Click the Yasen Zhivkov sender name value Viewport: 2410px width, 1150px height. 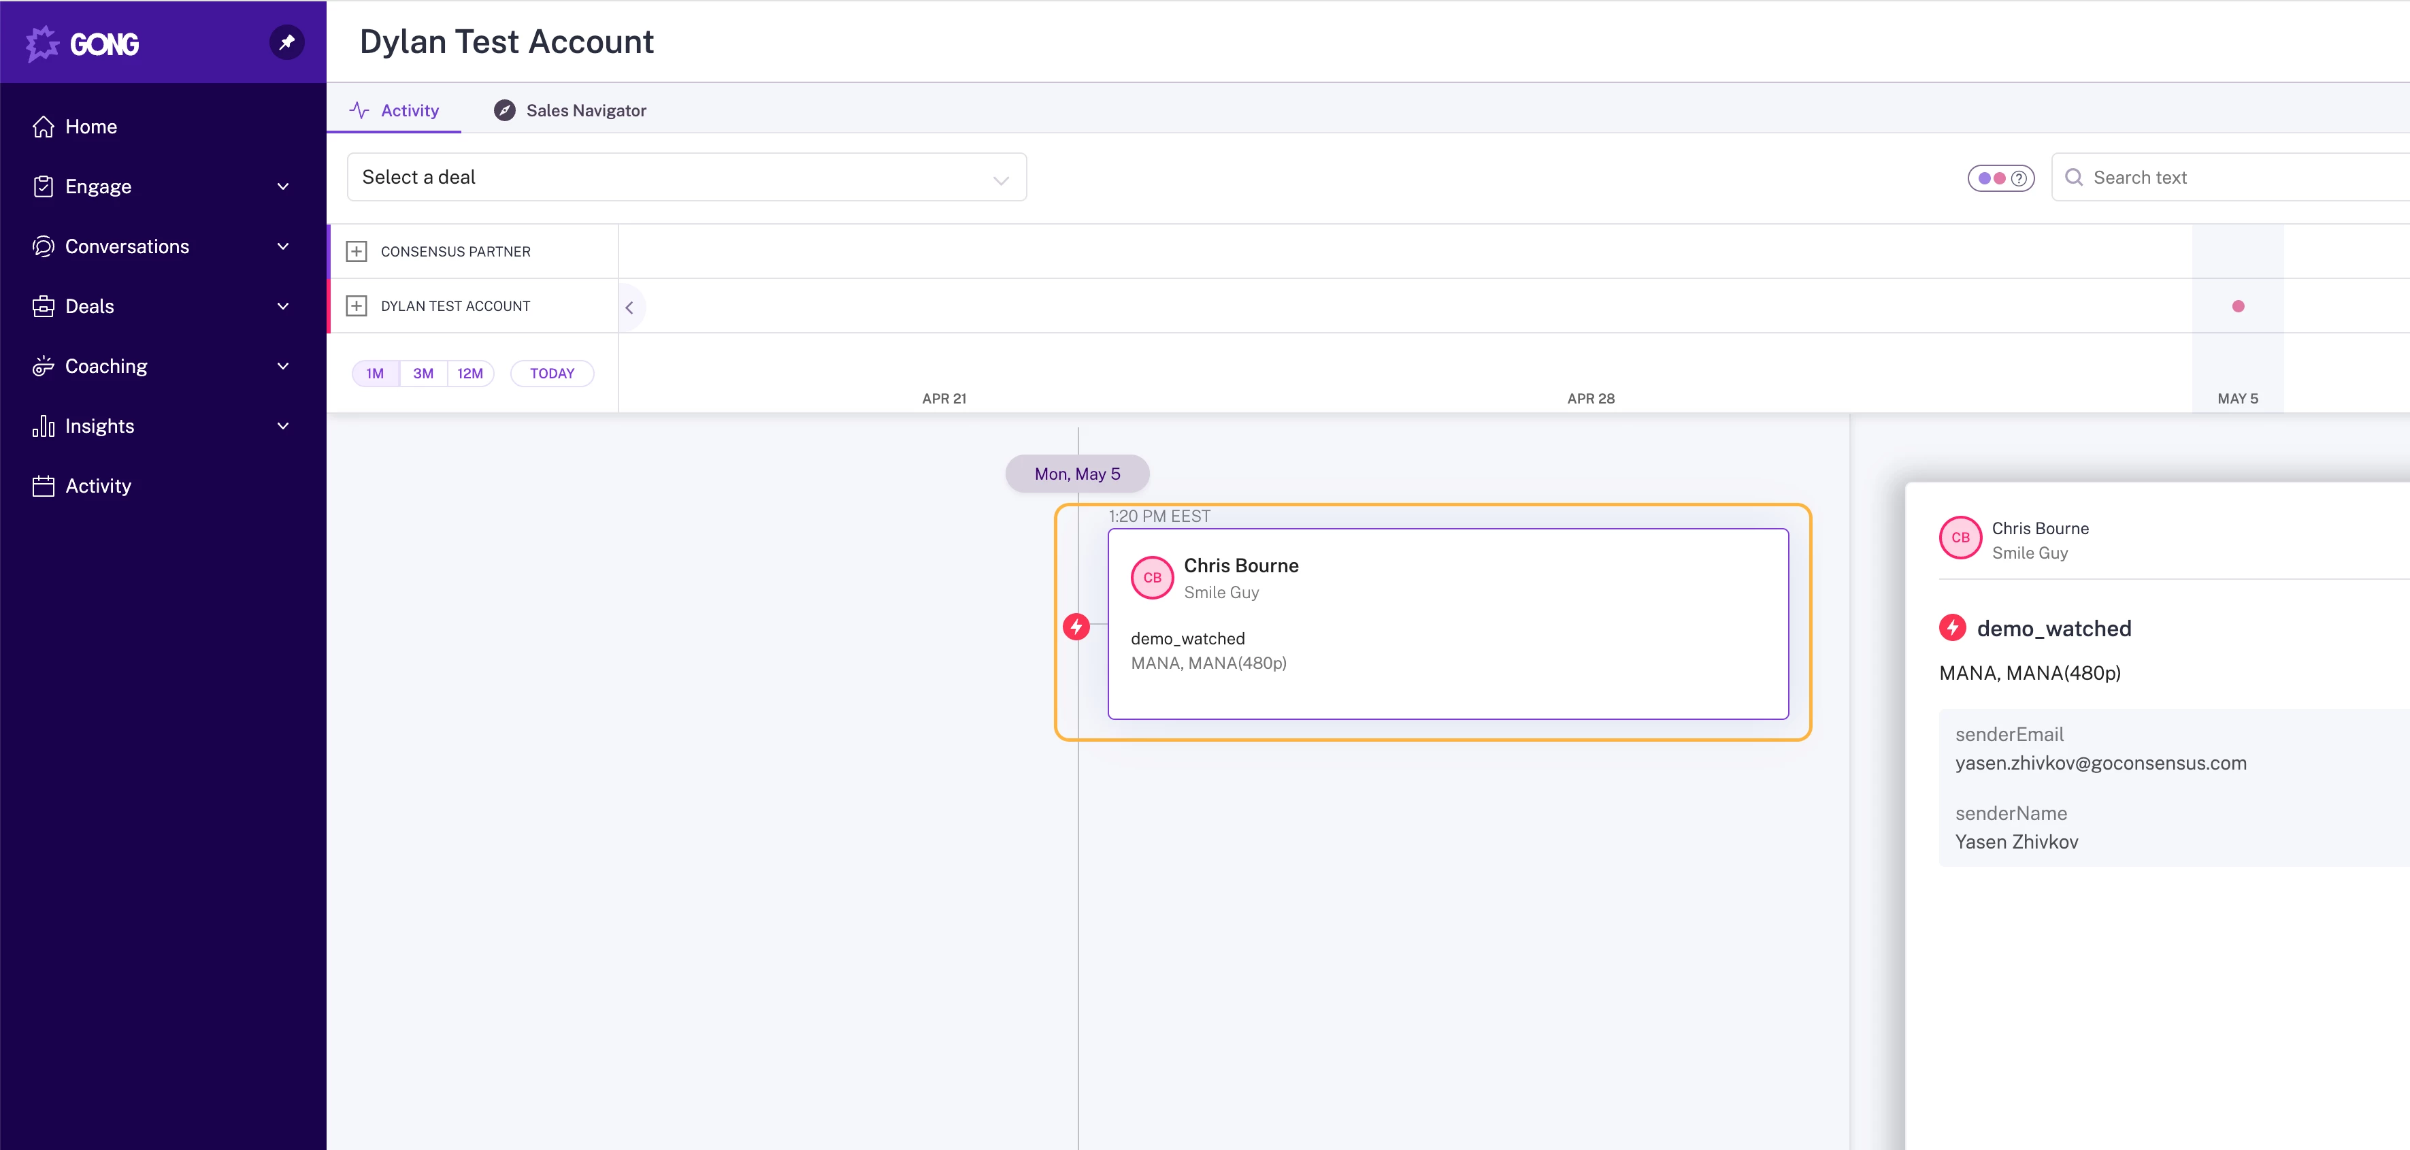click(x=2017, y=841)
